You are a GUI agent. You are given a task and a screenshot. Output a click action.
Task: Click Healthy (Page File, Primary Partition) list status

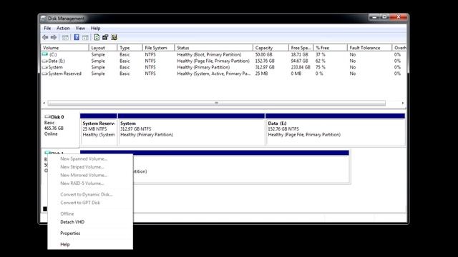click(213, 61)
